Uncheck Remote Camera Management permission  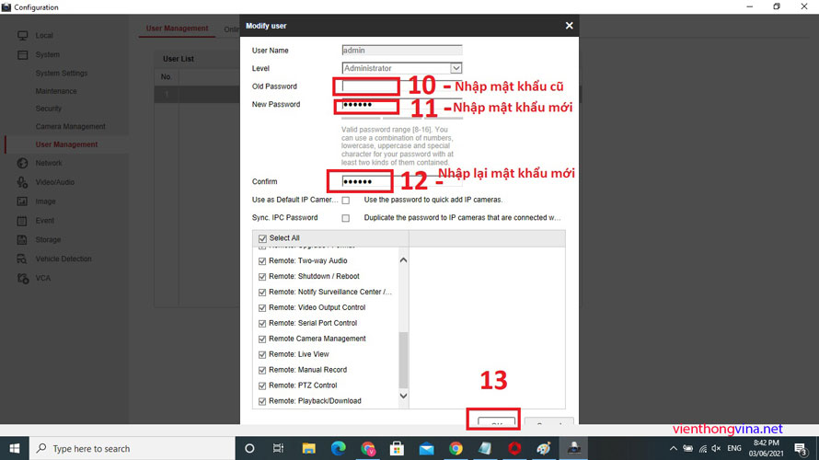262,339
